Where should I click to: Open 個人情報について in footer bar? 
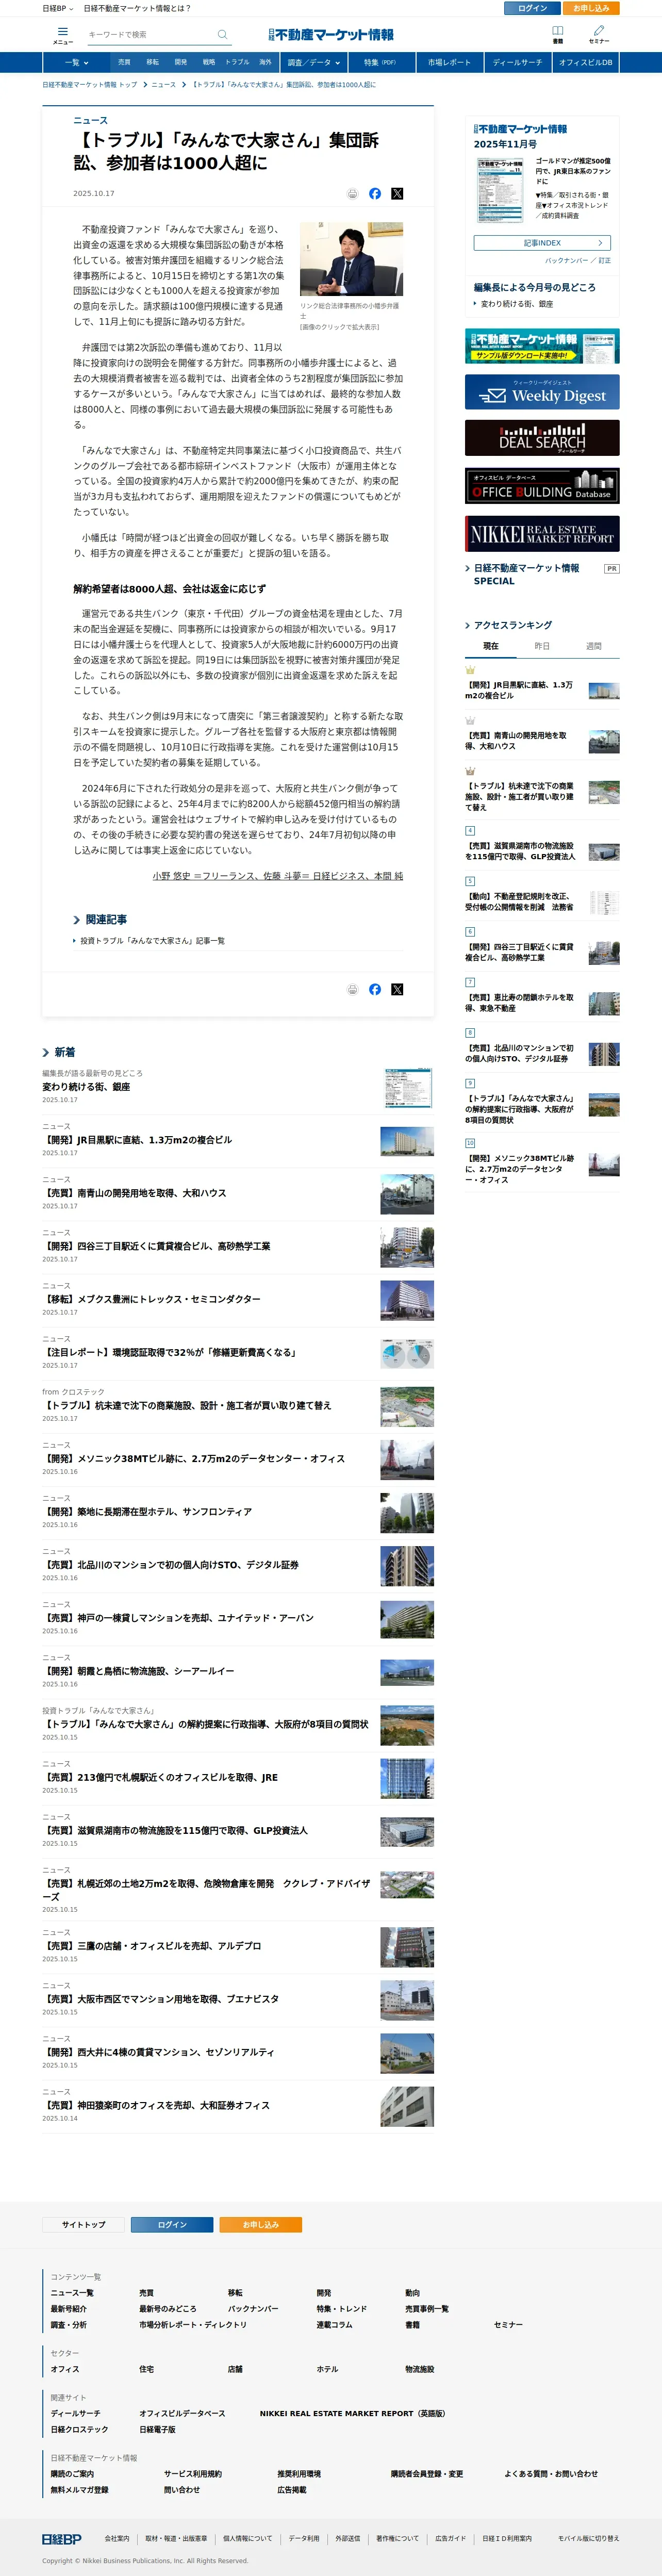247,2539
